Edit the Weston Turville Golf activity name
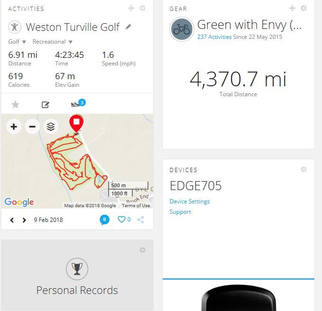The image size is (322, 311). pos(128,27)
